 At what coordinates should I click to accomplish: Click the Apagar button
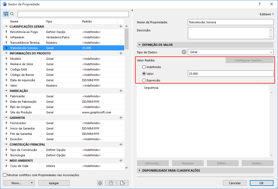tap(54, 183)
